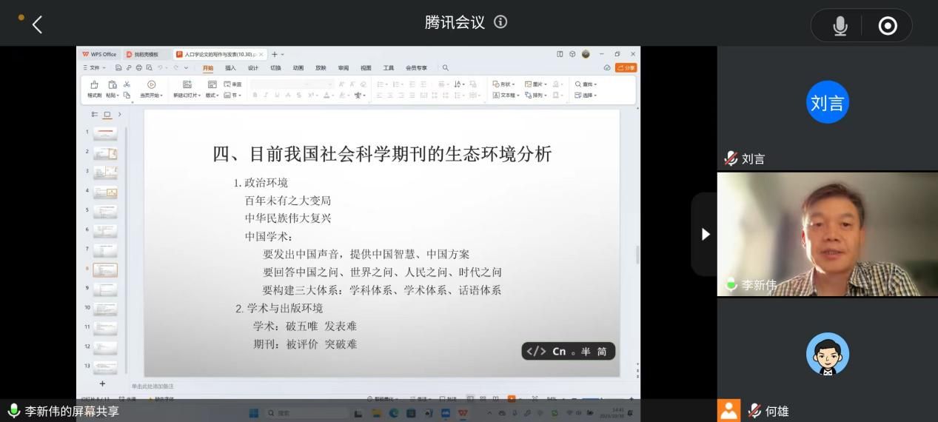
Task: Click the 何雄 cartoon avatar
Action: click(827, 354)
